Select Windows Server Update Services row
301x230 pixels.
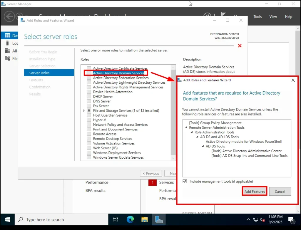118,157
